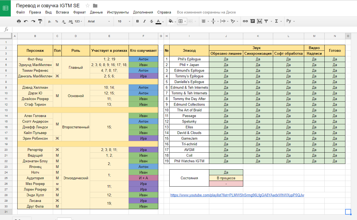Open the YouTube playlist link
The width and height of the screenshot is (357, 220).
pos(237,195)
